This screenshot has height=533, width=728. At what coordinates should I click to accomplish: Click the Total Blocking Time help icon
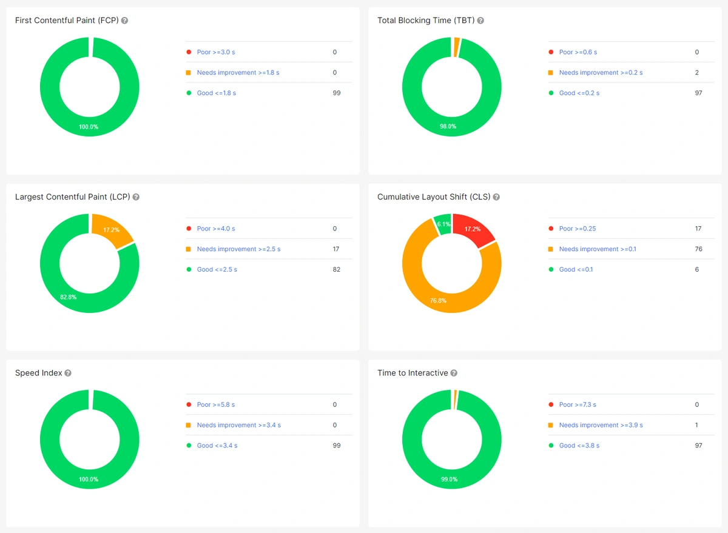[x=480, y=20]
